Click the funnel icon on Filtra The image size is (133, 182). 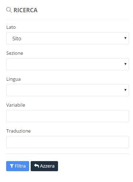(x=12, y=166)
